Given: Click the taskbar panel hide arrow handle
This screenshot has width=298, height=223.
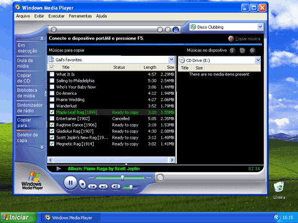Looking at the screenshot, I should coord(45,93).
